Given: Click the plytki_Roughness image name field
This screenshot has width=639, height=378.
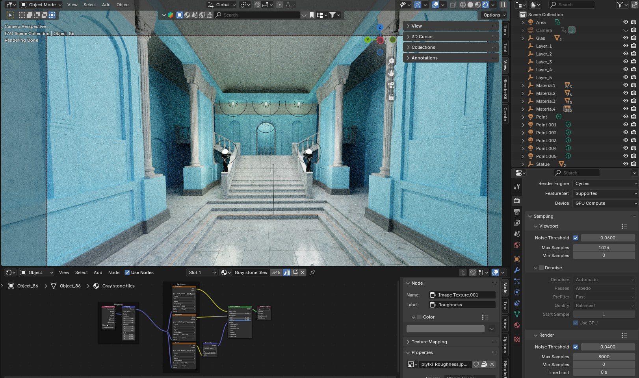Looking at the screenshot, I should (445, 364).
